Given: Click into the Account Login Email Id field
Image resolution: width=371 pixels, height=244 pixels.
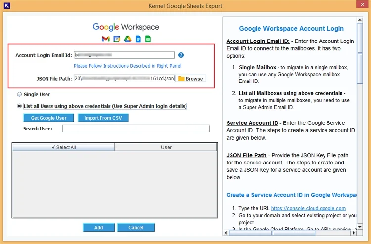Looking at the screenshot, I should (124, 55).
